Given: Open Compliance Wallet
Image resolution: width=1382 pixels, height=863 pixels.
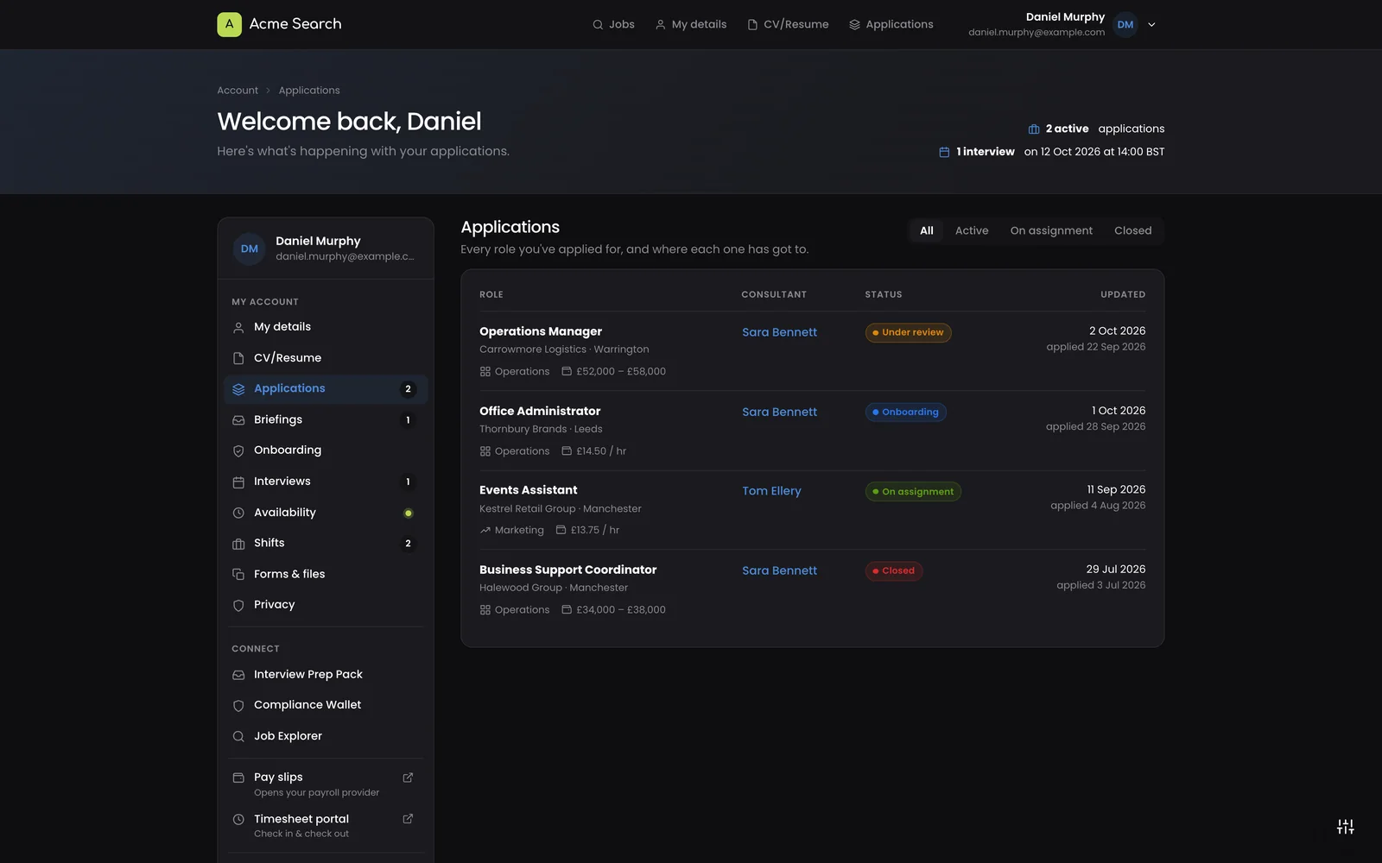Looking at the screenshot, I should (326, 705).
